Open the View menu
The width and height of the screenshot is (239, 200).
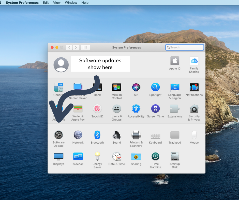coord(57,3)
